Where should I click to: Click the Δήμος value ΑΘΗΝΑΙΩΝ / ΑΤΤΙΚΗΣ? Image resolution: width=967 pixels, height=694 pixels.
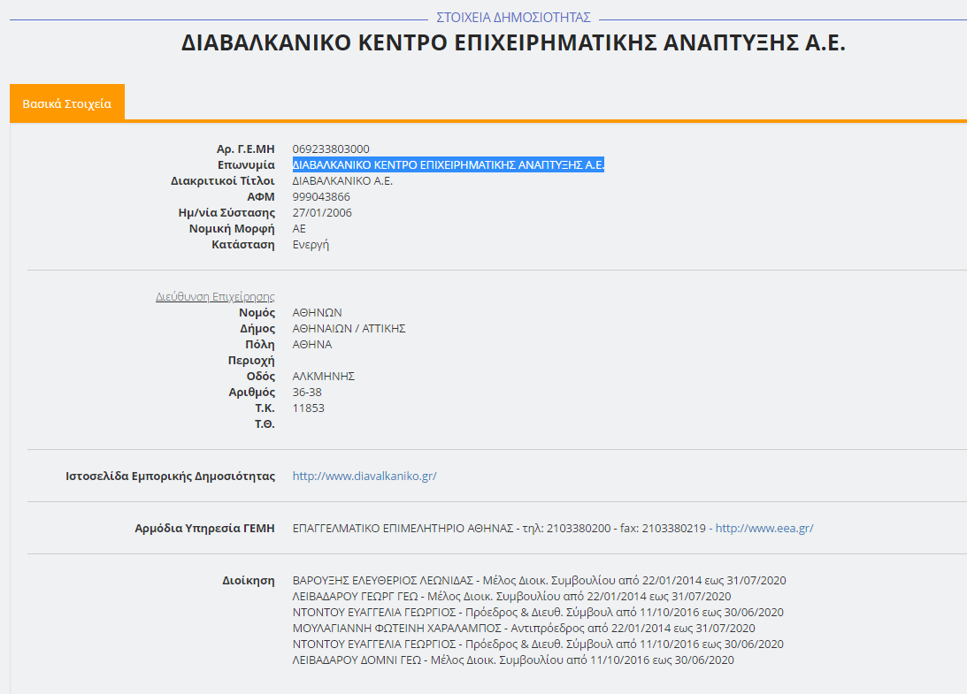[x=349, y=329]
